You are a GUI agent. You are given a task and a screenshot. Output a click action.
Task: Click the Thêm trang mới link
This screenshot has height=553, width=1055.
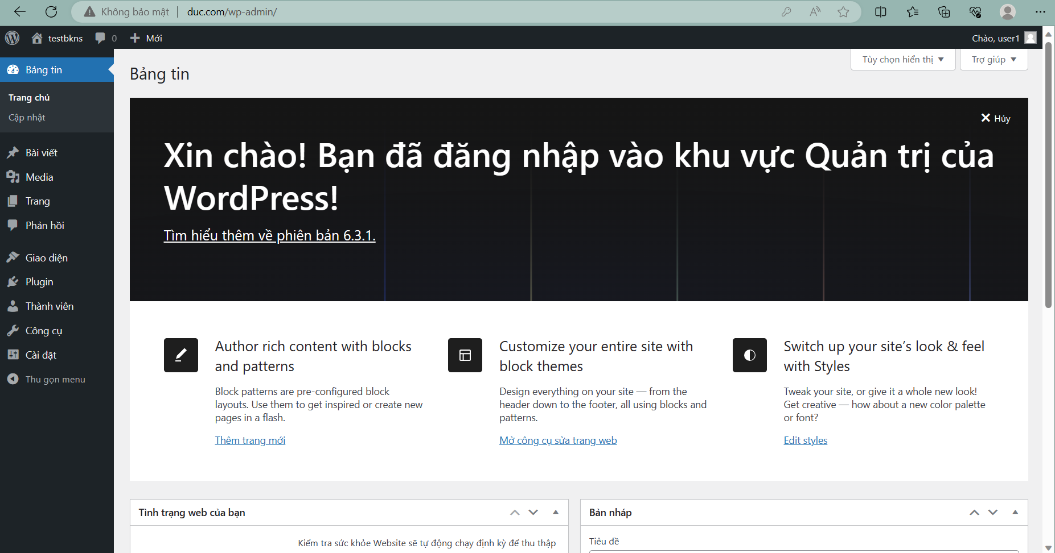[250, 440]
